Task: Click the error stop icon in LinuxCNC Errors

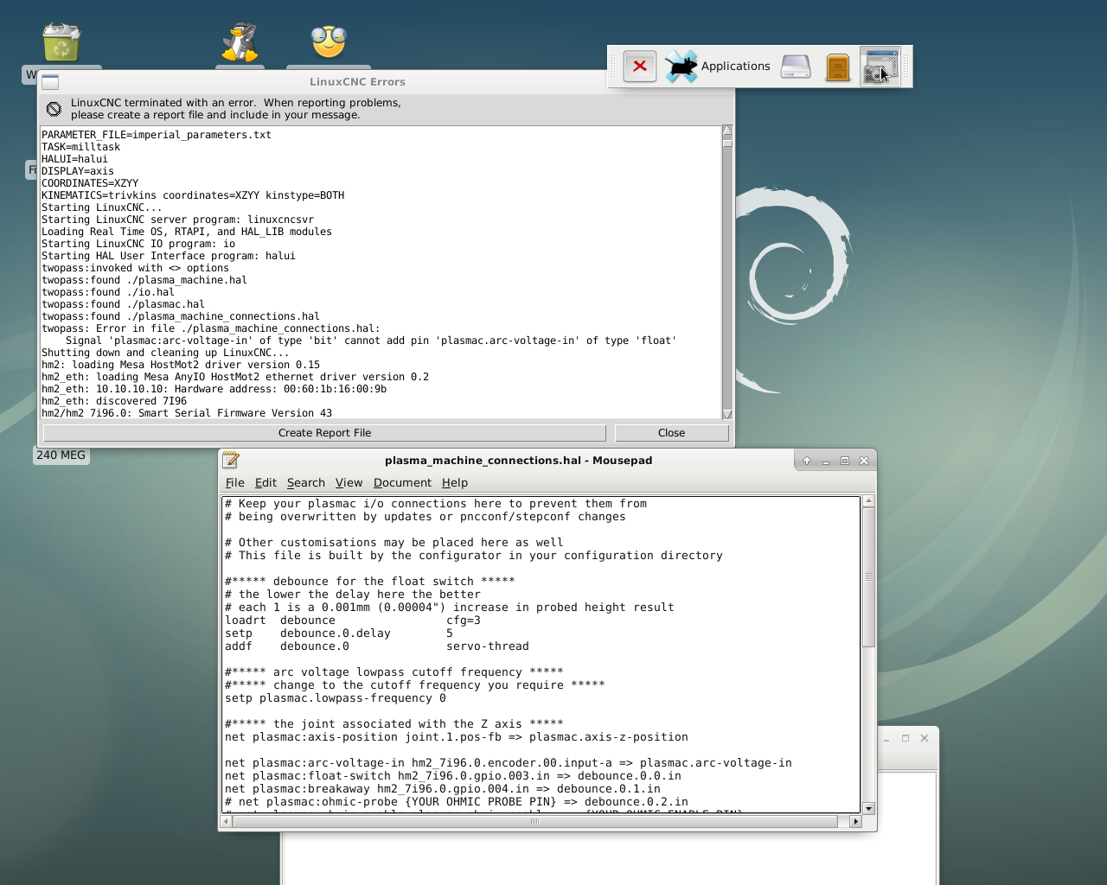Action: (x=54, y=109)
